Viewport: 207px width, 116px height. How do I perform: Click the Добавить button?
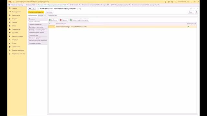53,20
